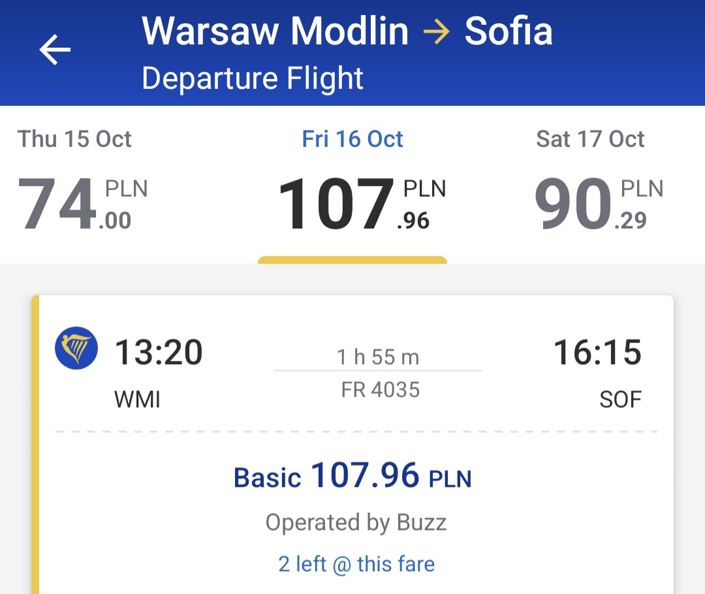This screenshot has height=594, width=705.
Task: Click the yellow route arrow in the header
Action: pos(436,31)
